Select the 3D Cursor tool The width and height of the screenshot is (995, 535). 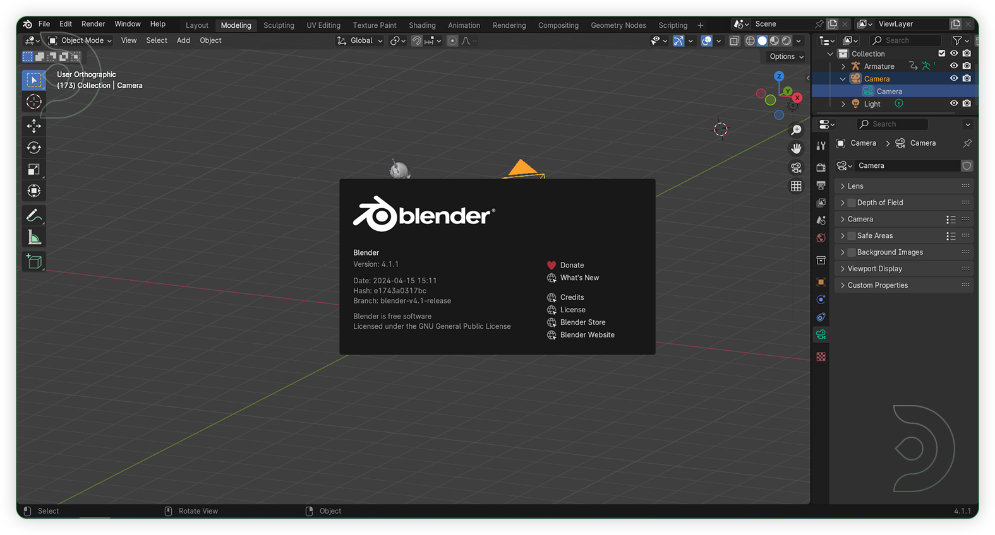(x=34, y=102)
